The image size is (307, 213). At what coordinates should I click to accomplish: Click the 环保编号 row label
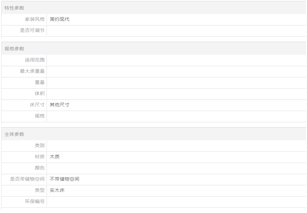pos(35,201)
